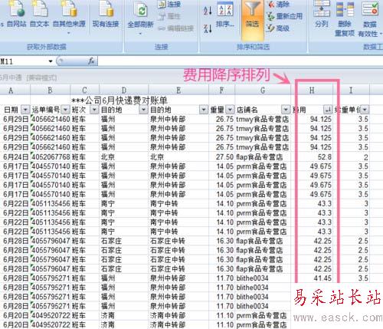This screenshot has height=329, width=383.
Task: Open the 班次 column filter dropdown
Action: click(x=94, y=110)
